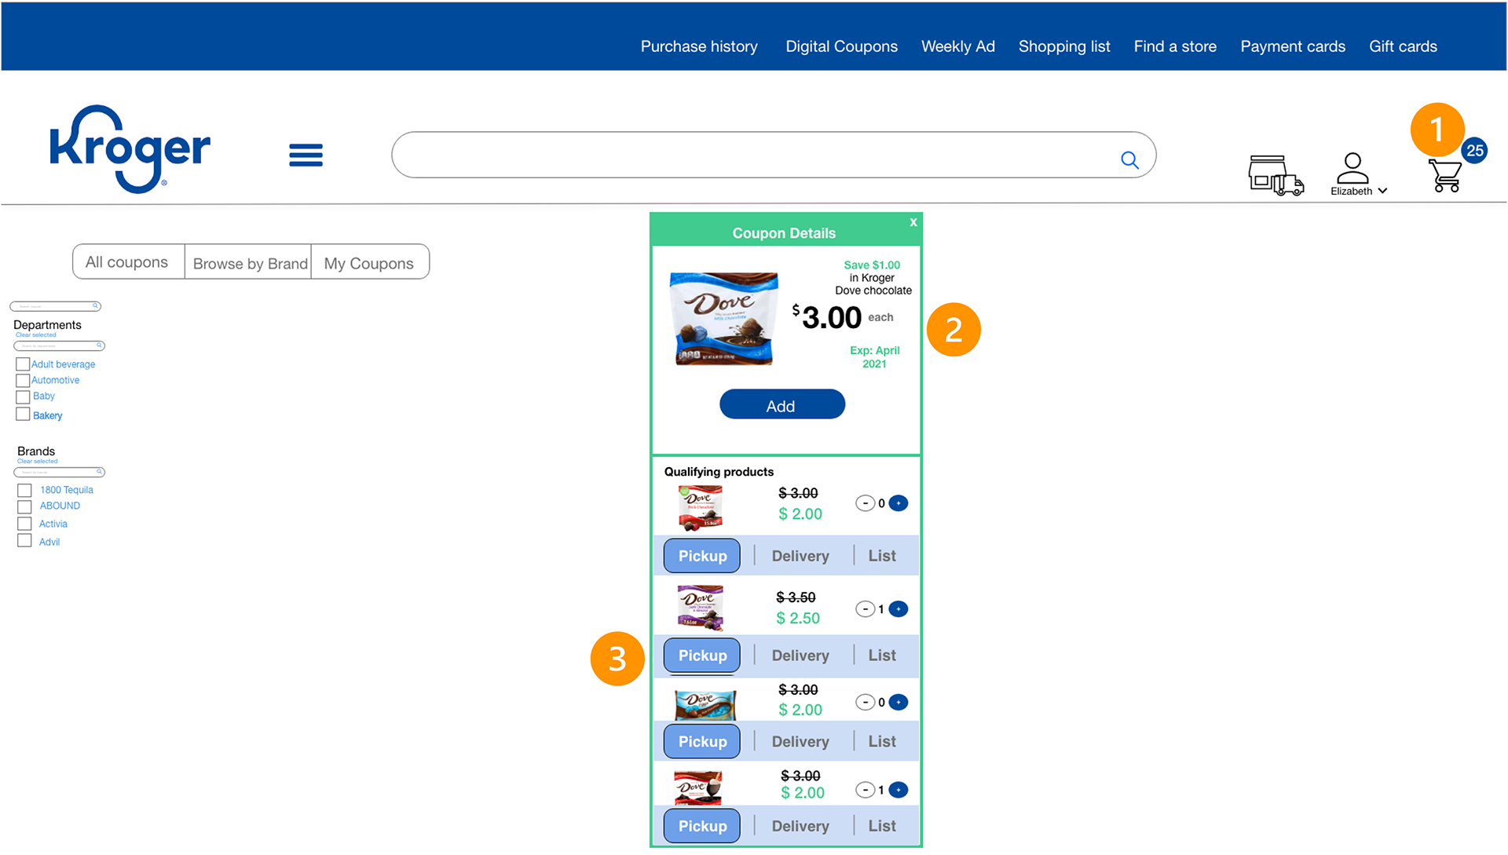Open the shopping cart icon
Image resolution: width=1508 pixels, height=855 pixels.
[x=1445, y=175]
